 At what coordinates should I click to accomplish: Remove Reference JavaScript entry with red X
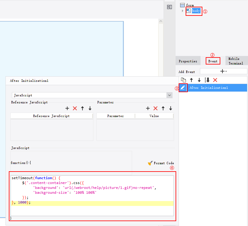pyautogui.click(x=75, y=108)
